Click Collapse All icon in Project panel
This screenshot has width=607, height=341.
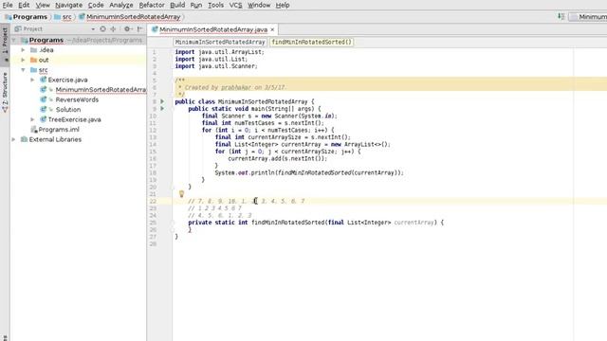tap(114, 28)
